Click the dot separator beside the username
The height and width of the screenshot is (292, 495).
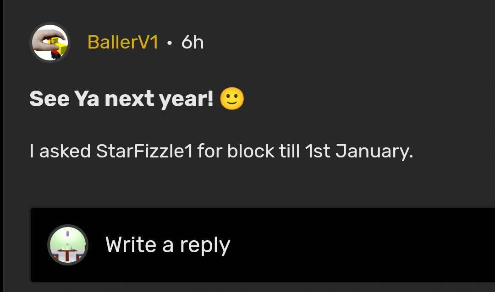170,43
